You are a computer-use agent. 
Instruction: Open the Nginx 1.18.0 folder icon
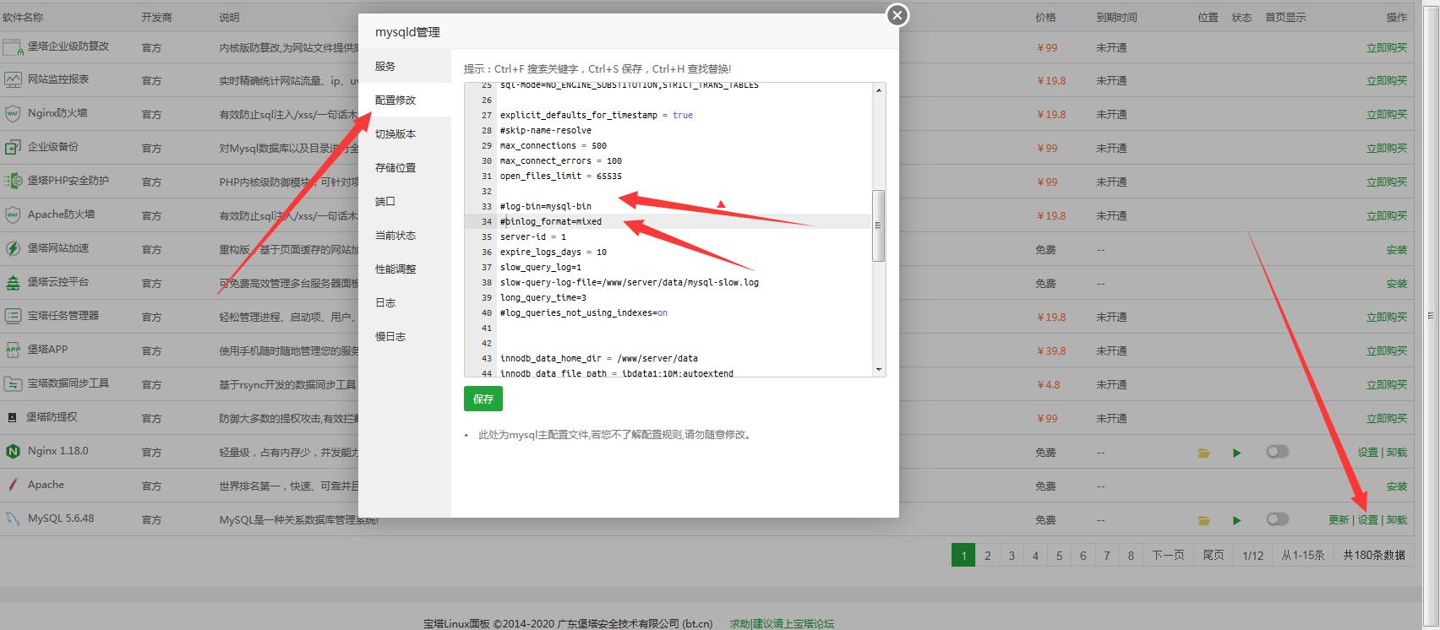(x=1203, y=453)
